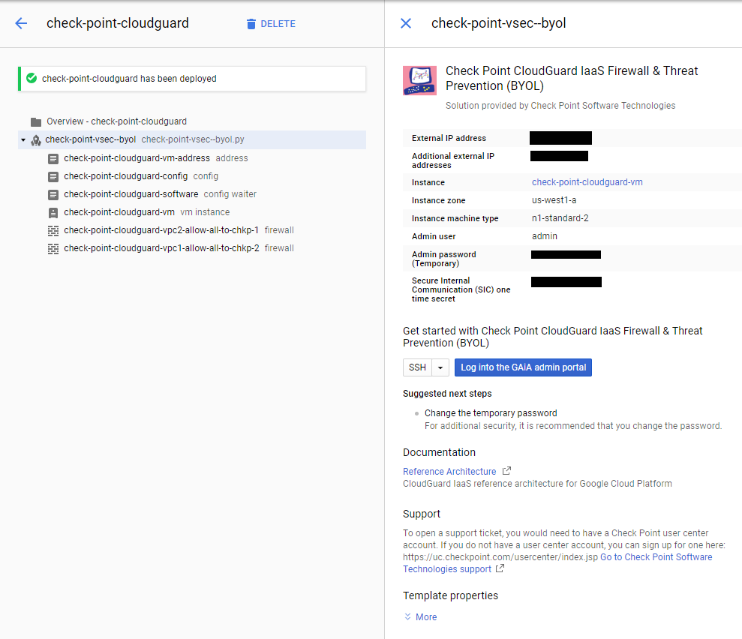Click the us-west1-a instance zone value
The height and width of the screenshot is (639, 742).
(x=554, y=200)
